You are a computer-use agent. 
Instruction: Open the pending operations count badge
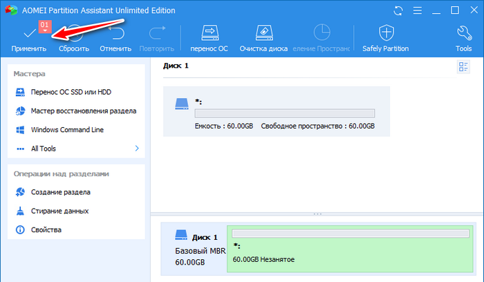[45, 26]
